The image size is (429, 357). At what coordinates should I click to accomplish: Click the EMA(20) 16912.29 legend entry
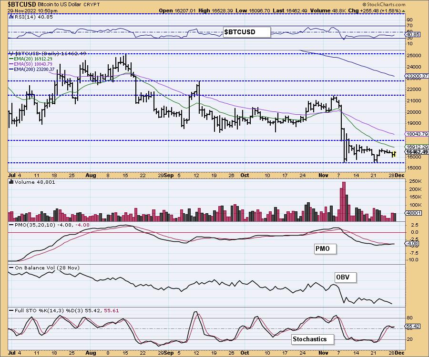[31, 59]
